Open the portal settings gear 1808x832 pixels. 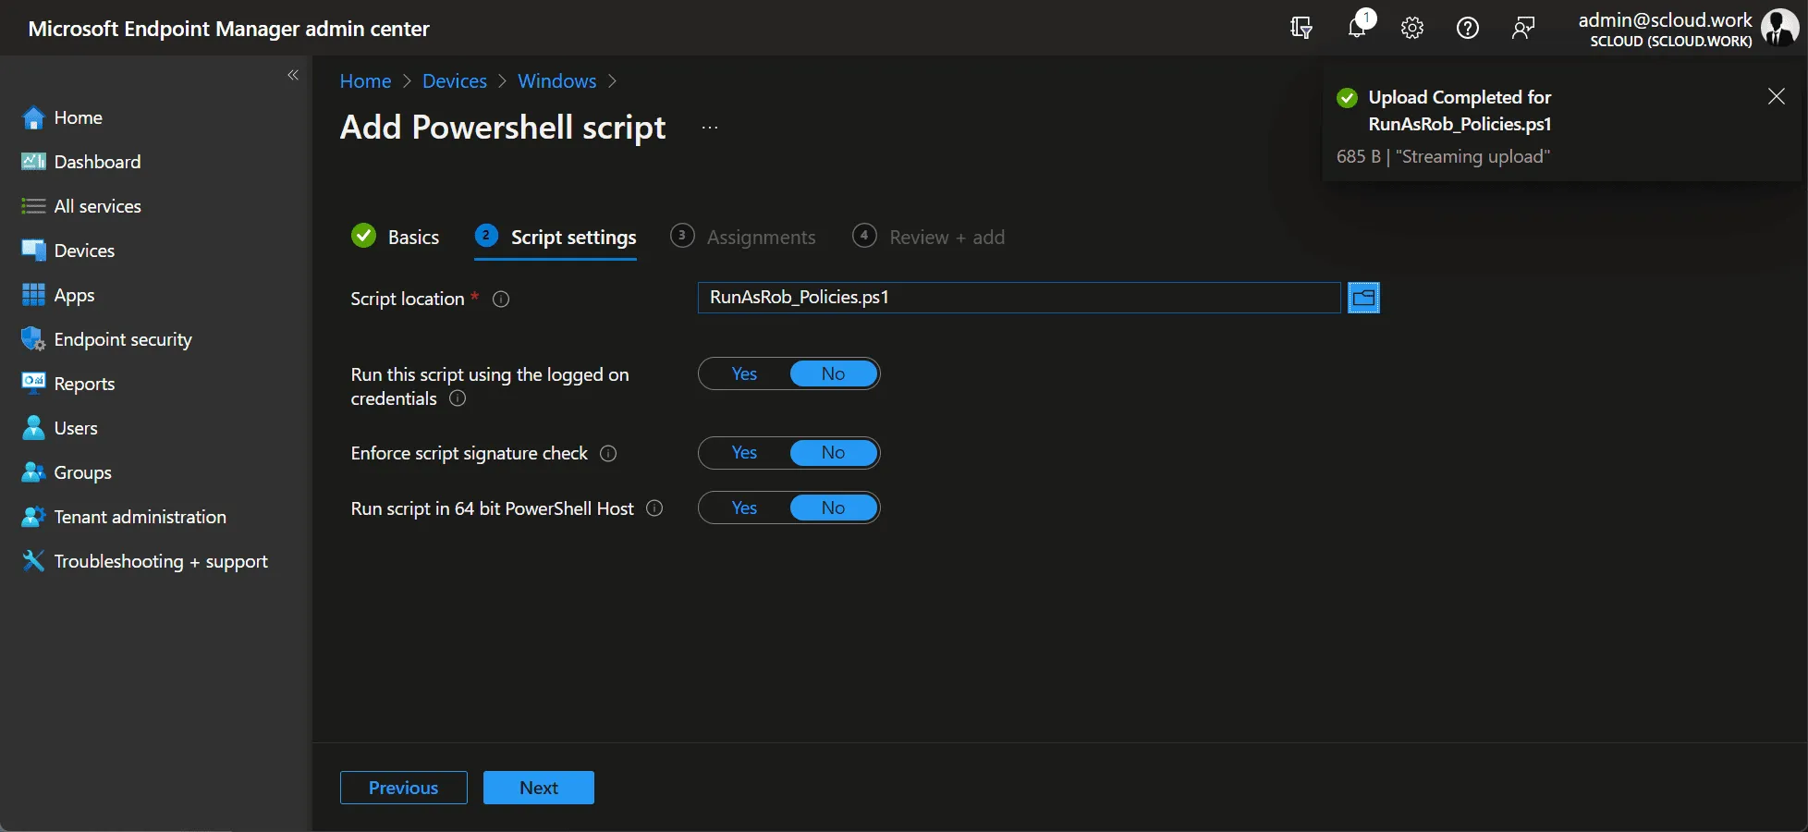(1412, 28)
